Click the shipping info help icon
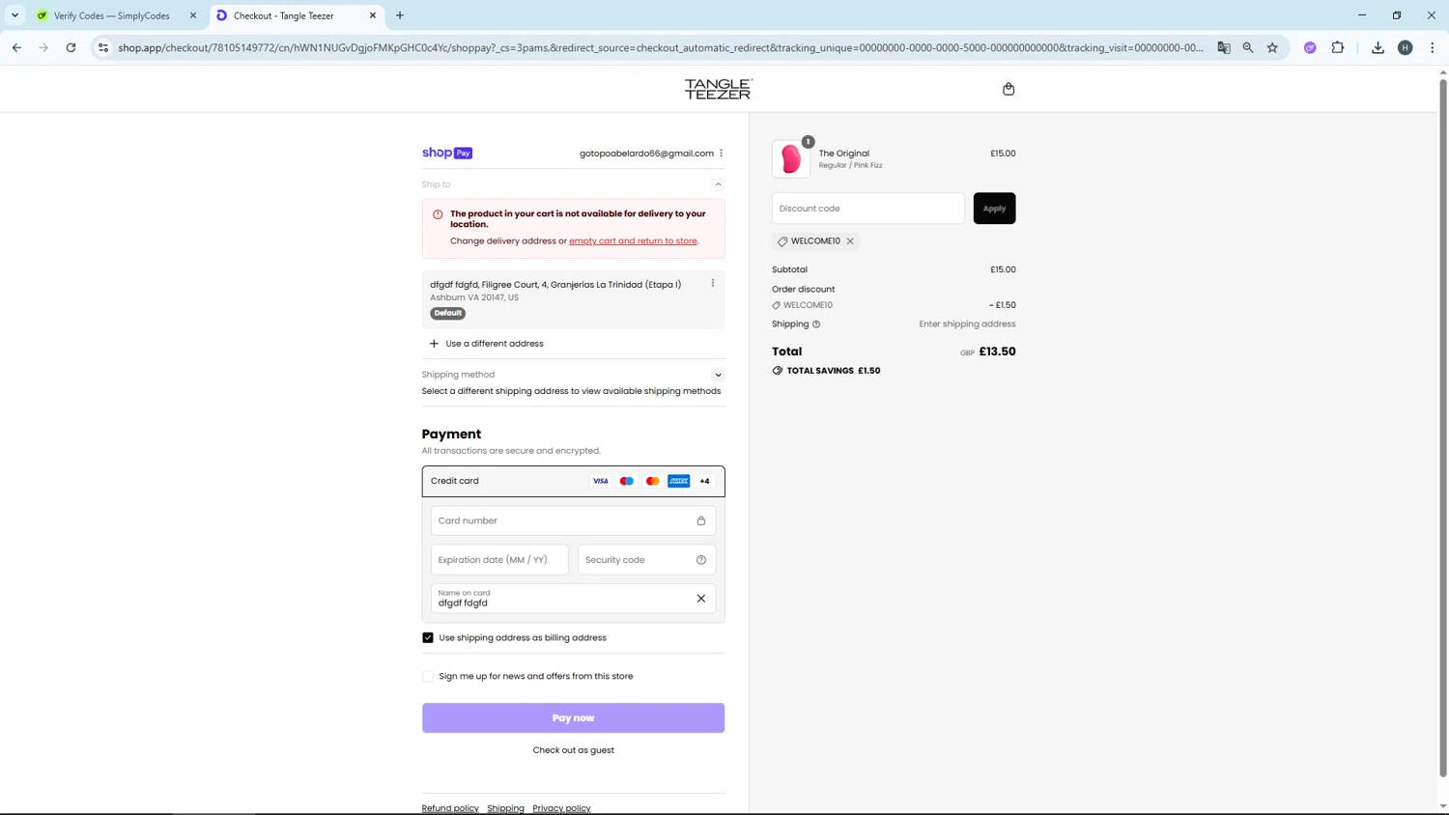 click(x=816, y=324)
